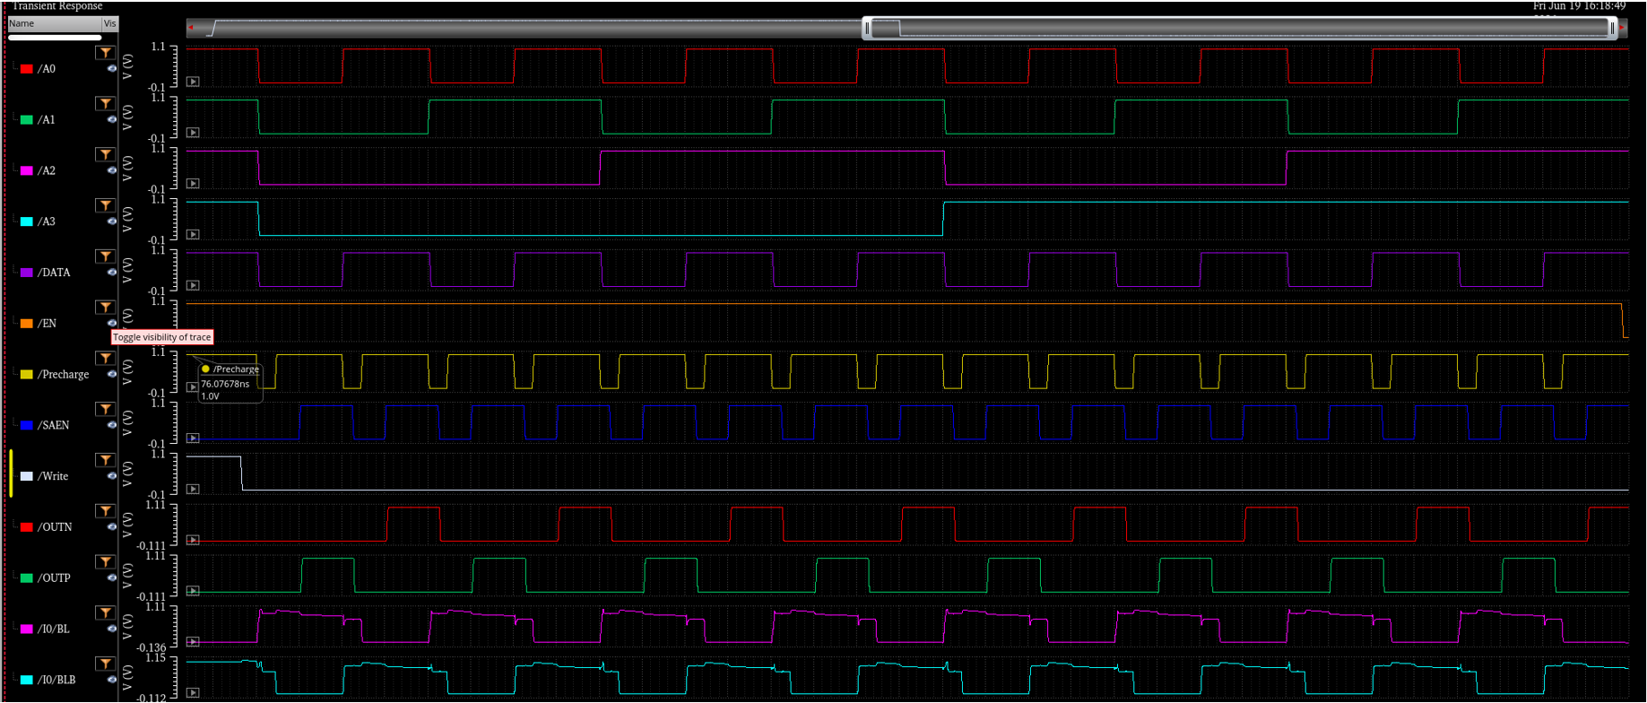Click the right handle of zoom range slider

pos(1612,29)
